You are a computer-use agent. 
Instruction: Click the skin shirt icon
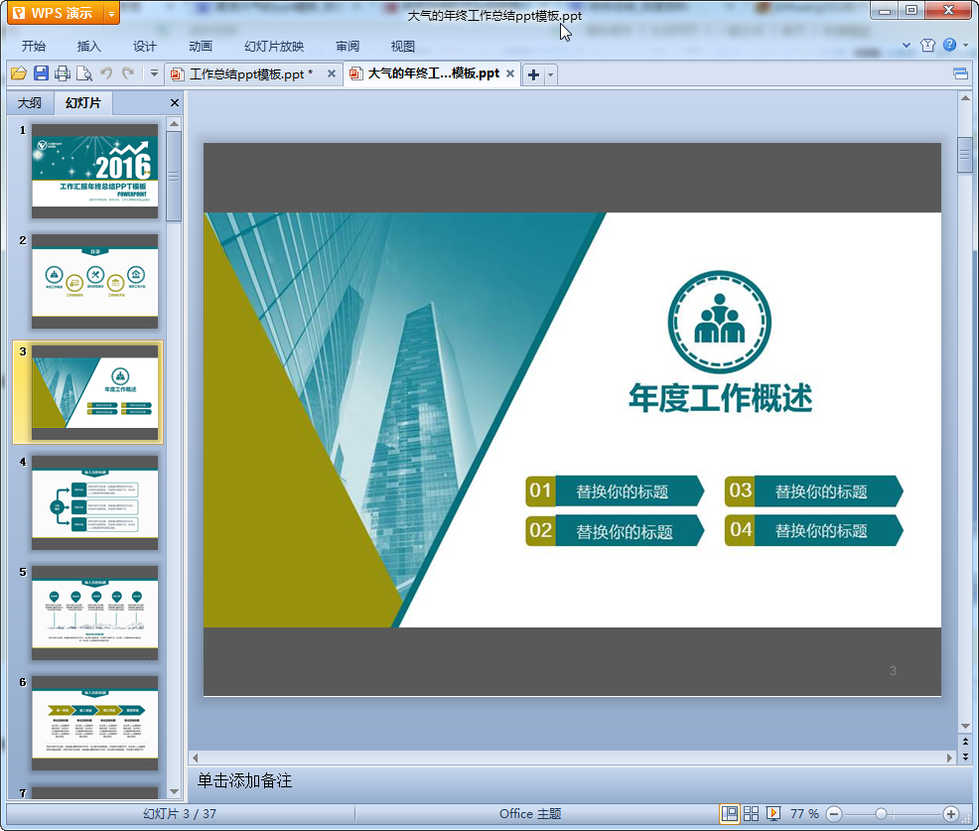click(x=927, y=45)
